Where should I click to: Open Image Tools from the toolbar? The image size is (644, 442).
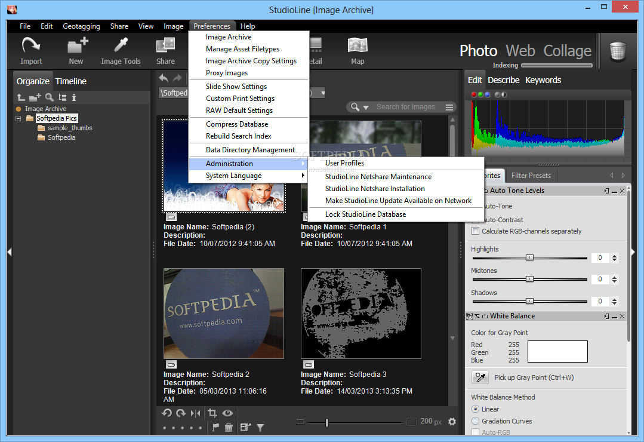coord(121,51)
